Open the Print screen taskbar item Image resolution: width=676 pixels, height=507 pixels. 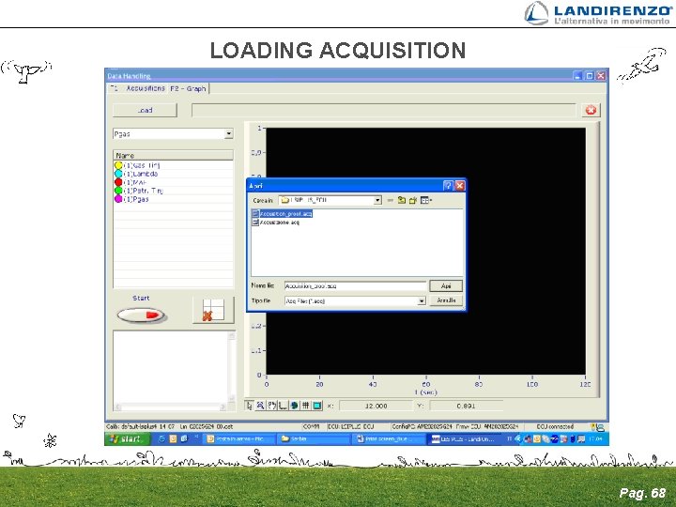pyautogui.click(x=388, y=438)
